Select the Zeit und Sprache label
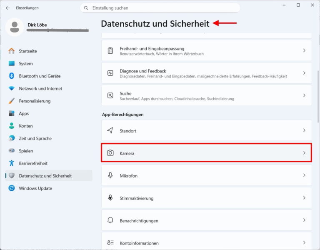 35,138
